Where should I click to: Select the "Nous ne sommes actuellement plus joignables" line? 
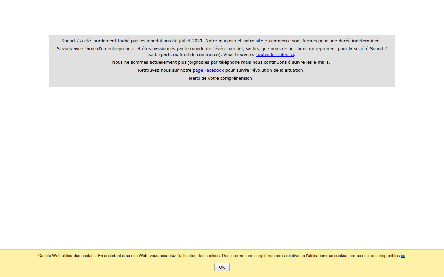221,62
